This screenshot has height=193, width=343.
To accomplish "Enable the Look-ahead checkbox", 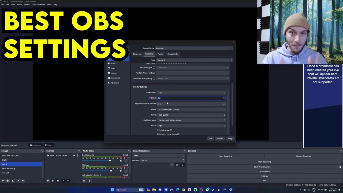I will click(158, 130).
